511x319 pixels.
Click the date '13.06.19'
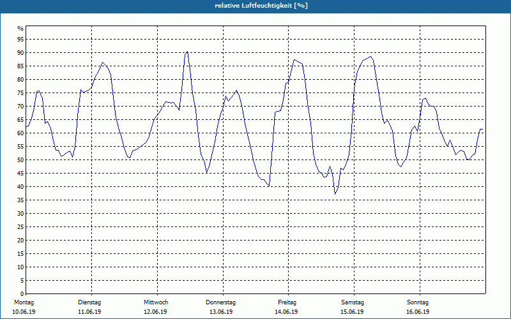click(221, 312)
